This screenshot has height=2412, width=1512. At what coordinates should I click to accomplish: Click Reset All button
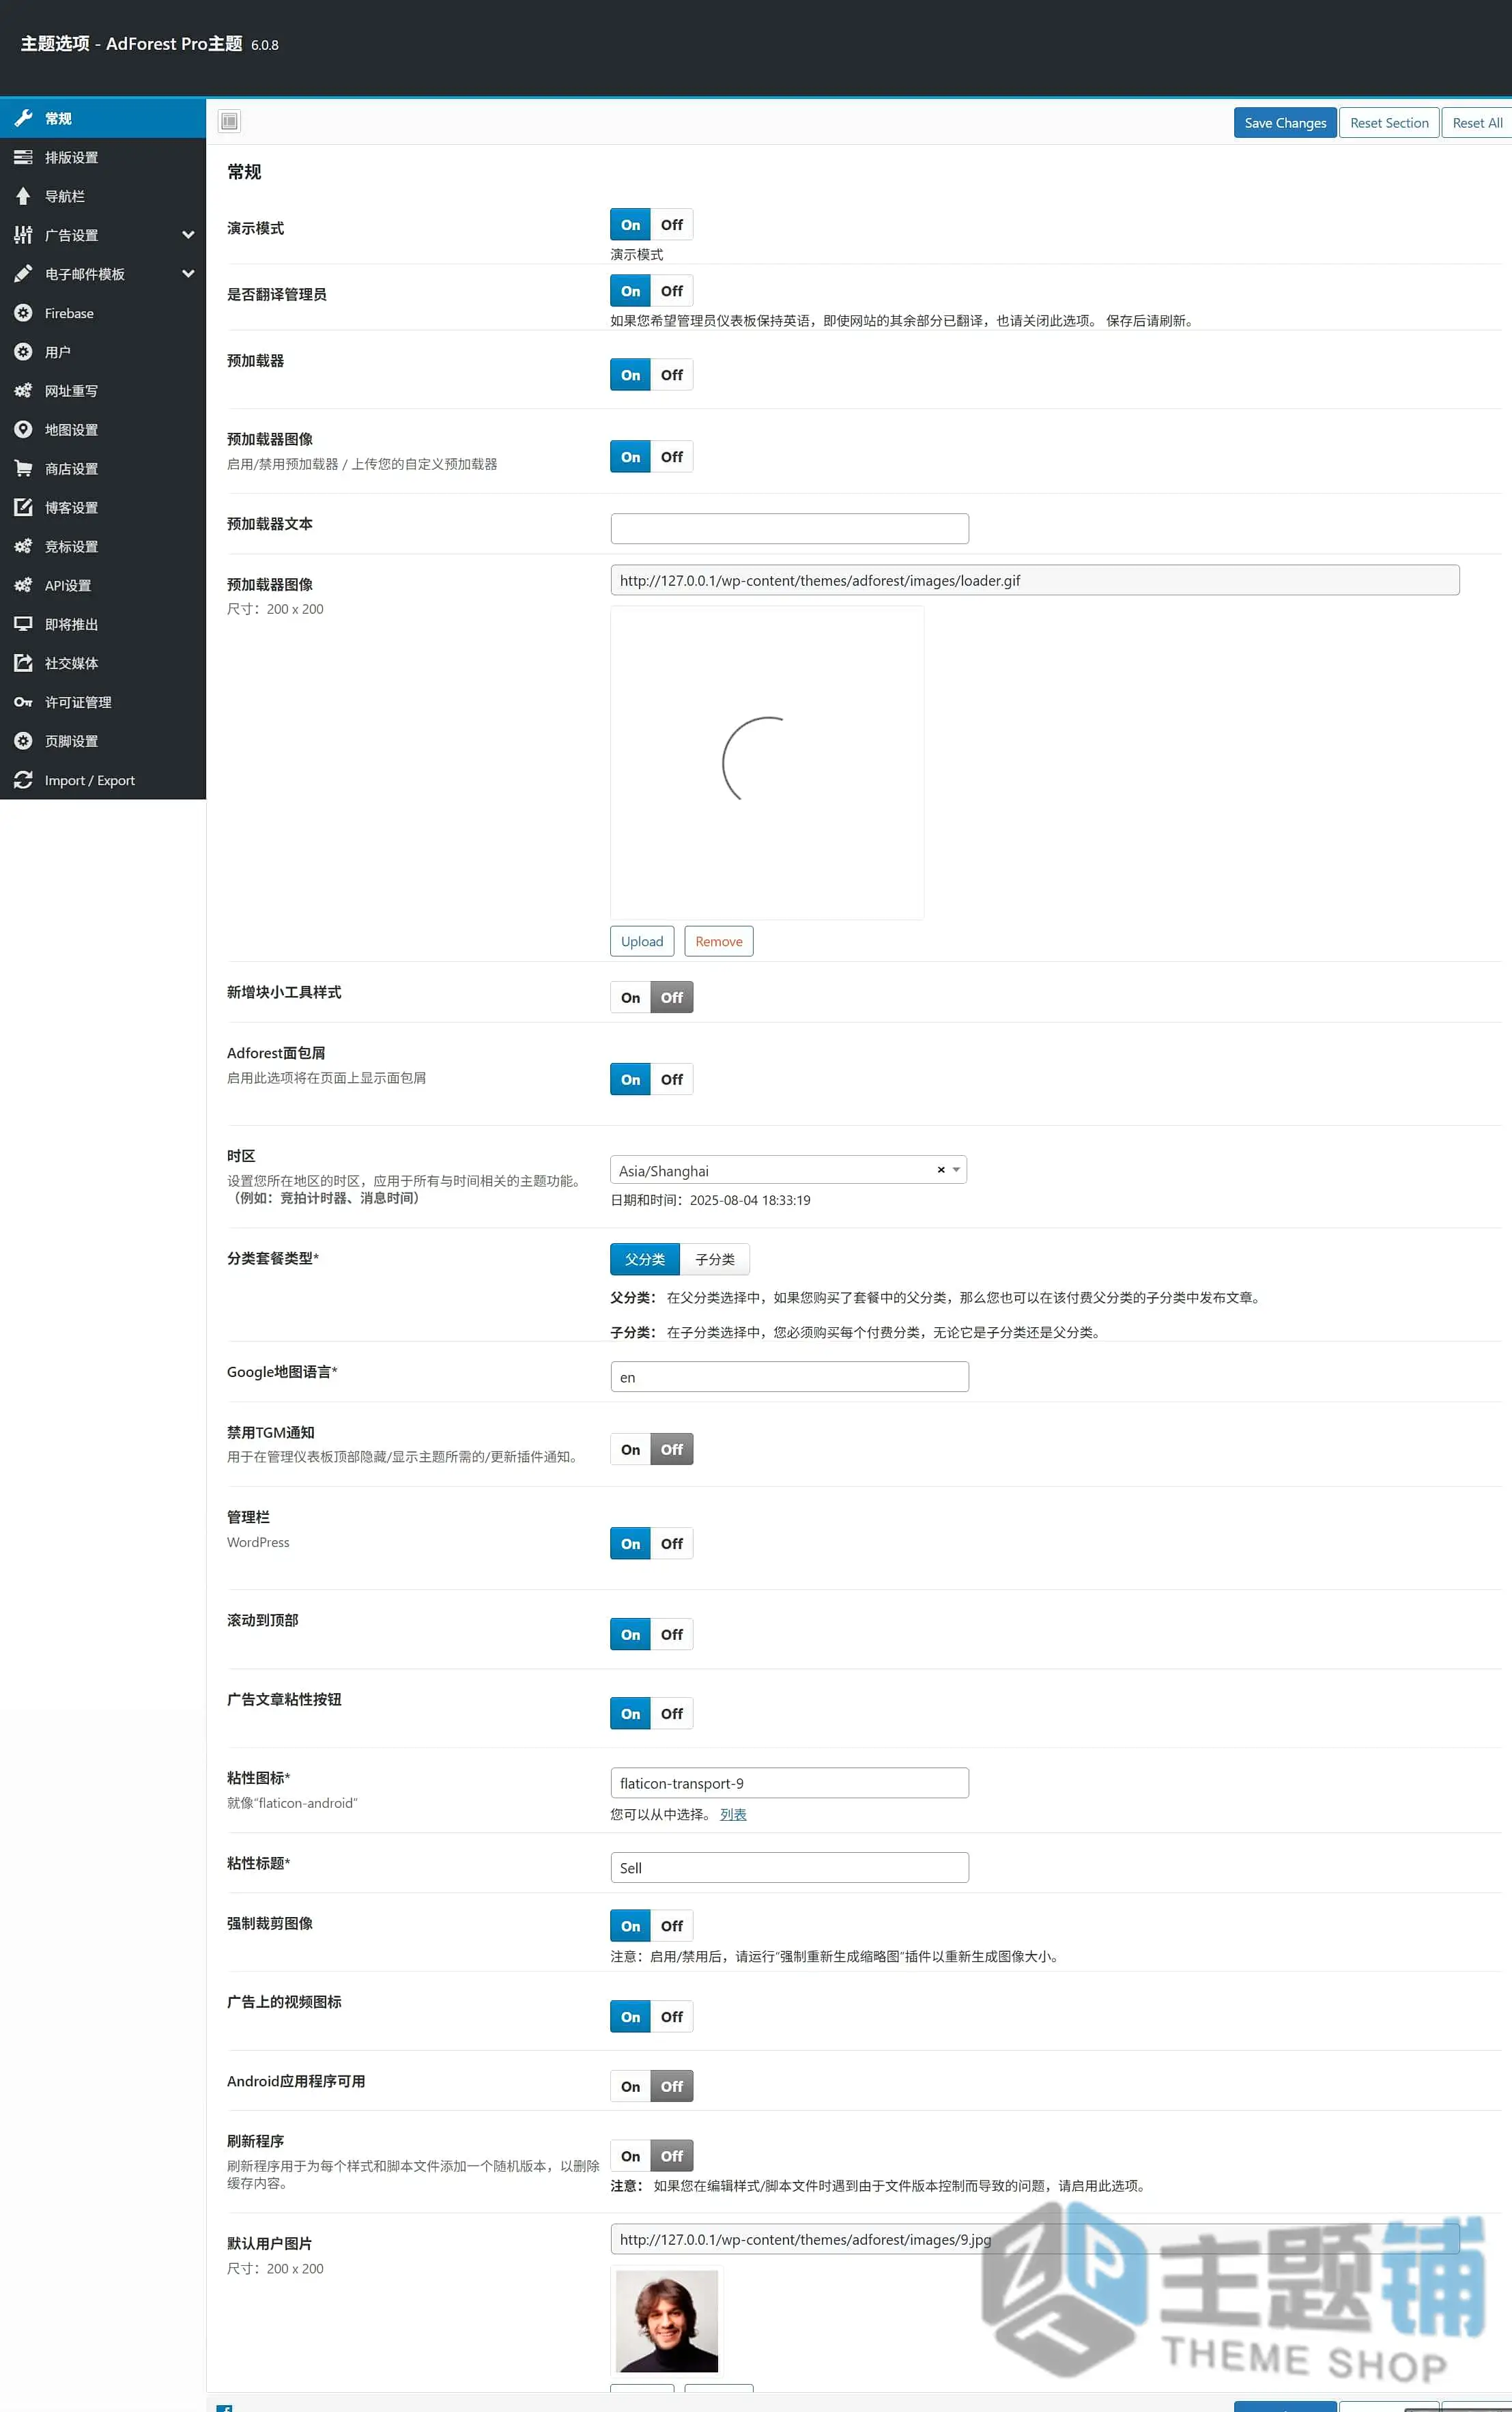tap(1477, 123)
